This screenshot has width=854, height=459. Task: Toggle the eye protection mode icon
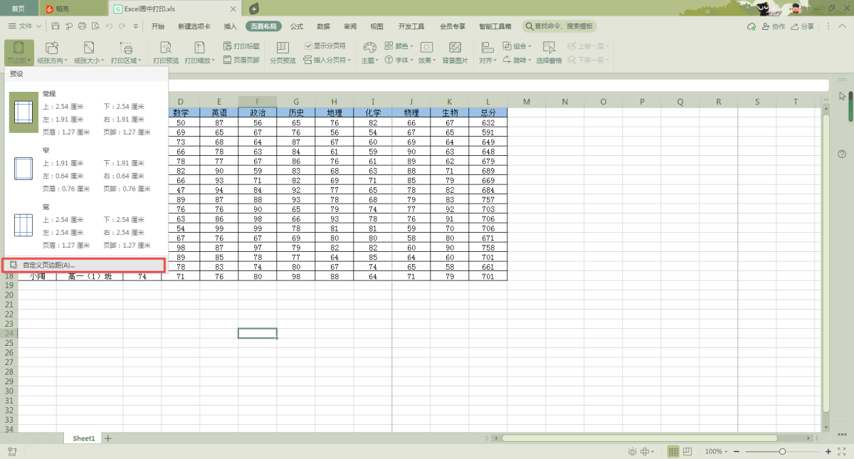click(632, 452)
